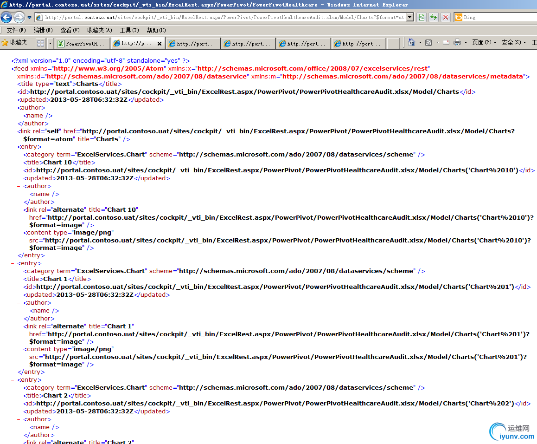Toggle the Compatibility View icon
Screen dimensions: 537x444
click(422, 17)
